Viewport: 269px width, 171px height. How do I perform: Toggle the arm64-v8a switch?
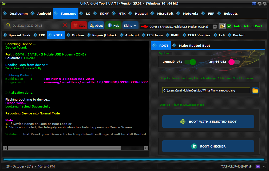(234, 62)
